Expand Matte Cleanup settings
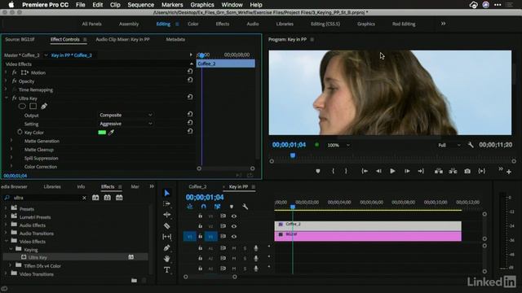 (x=11, y=149)
